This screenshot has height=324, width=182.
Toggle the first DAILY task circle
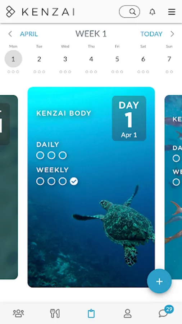[40, 155]
